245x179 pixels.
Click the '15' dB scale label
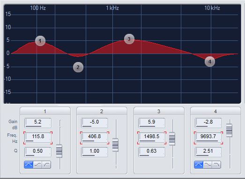pos(8,14)
